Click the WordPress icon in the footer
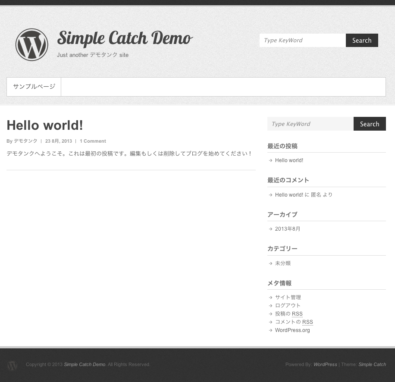The height and width of the screenshot is (382, 395). pyautogui.click(x=13, y=366)
